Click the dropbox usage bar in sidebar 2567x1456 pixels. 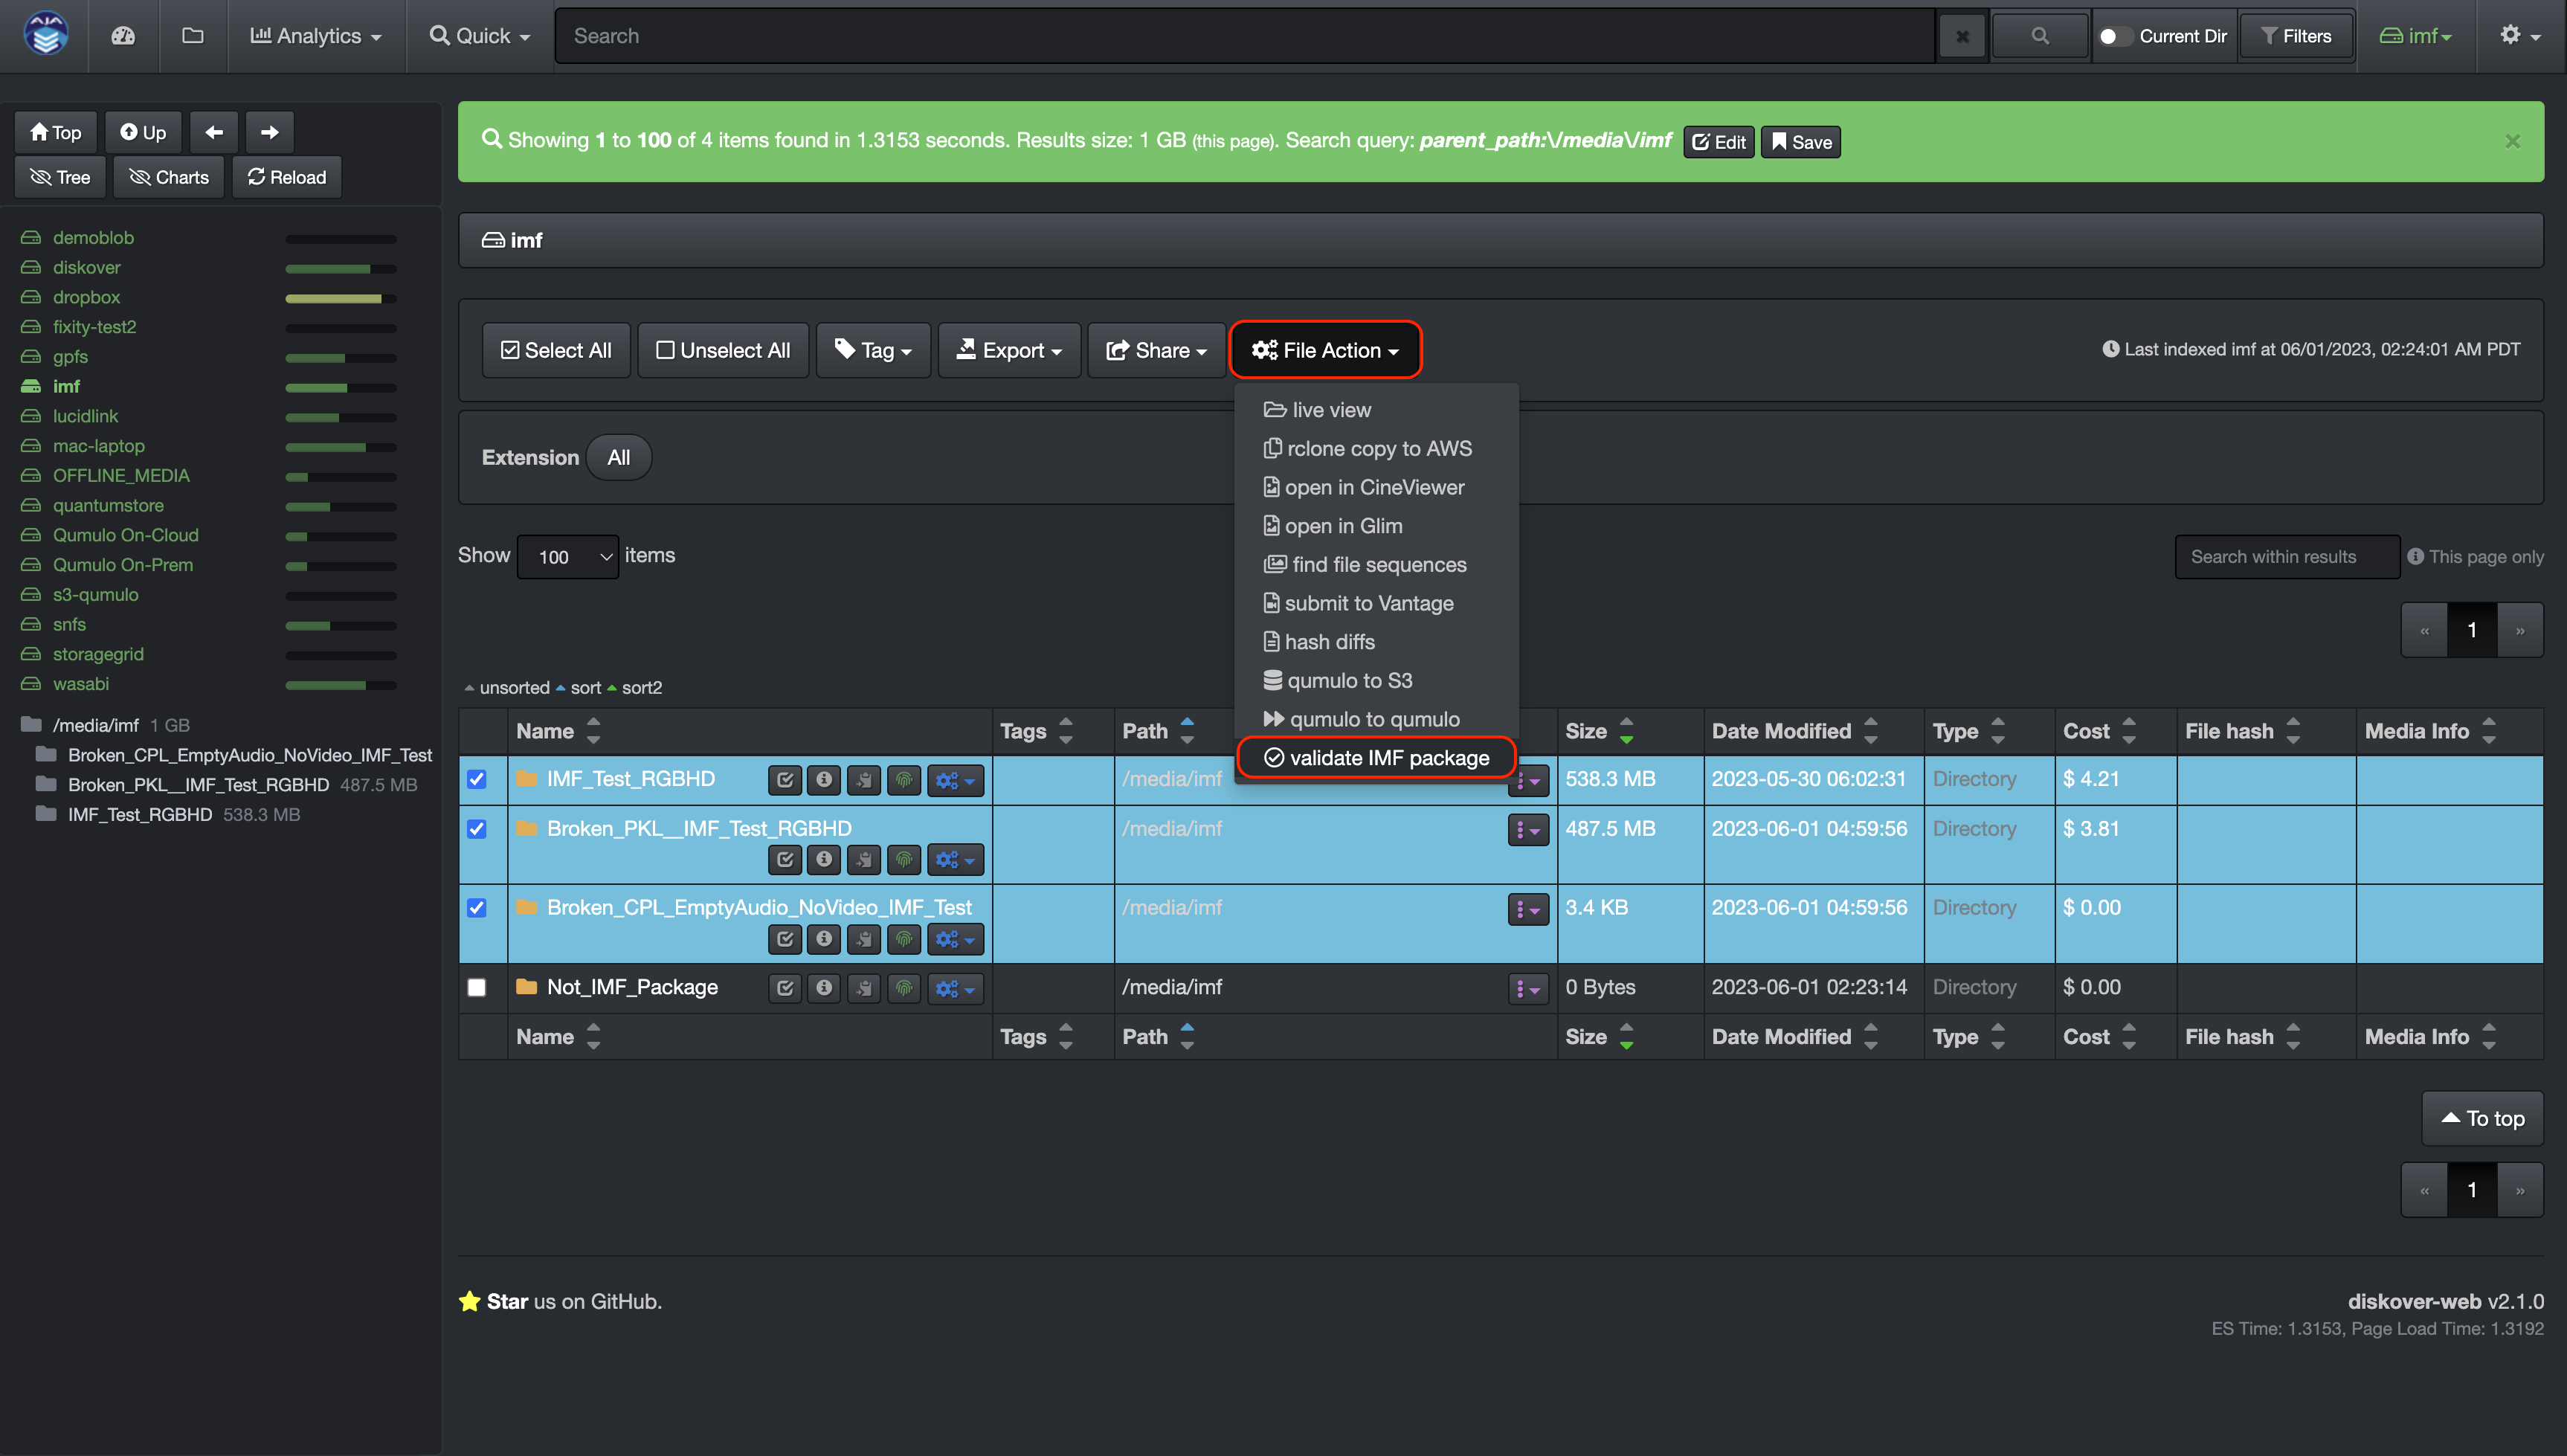click(x=335, y=298)
